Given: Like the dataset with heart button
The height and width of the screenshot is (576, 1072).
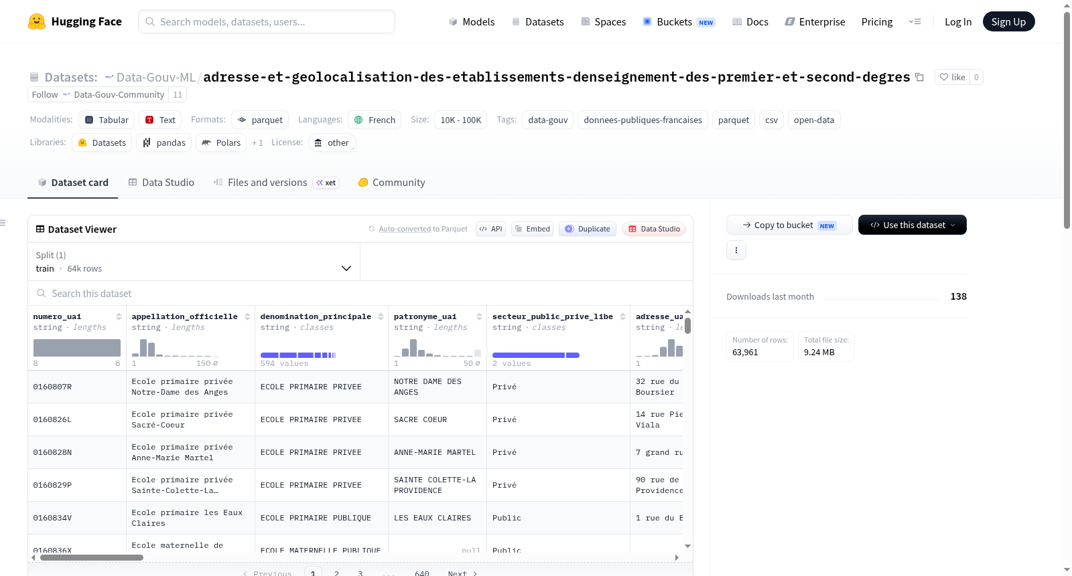Looking at the screenshot, I should tap(952, 77).
